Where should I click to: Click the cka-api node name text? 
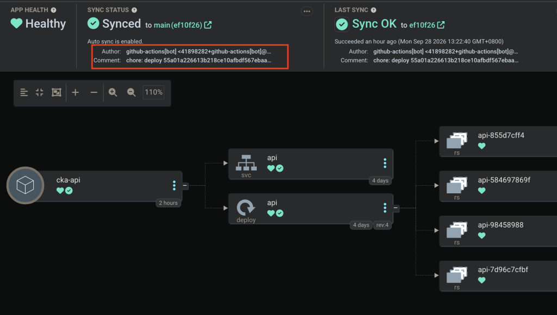point(68,180)
